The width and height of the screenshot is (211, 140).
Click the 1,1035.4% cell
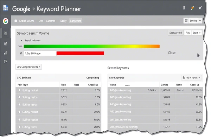pyautogui.click(x=197, y=90)
